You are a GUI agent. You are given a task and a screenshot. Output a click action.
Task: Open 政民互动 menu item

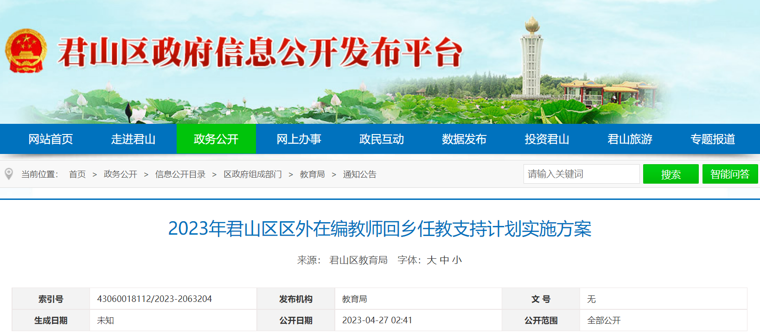382,139
